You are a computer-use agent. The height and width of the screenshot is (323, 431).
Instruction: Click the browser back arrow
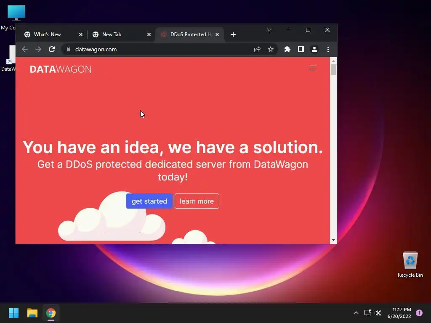(x=25, y=50)
